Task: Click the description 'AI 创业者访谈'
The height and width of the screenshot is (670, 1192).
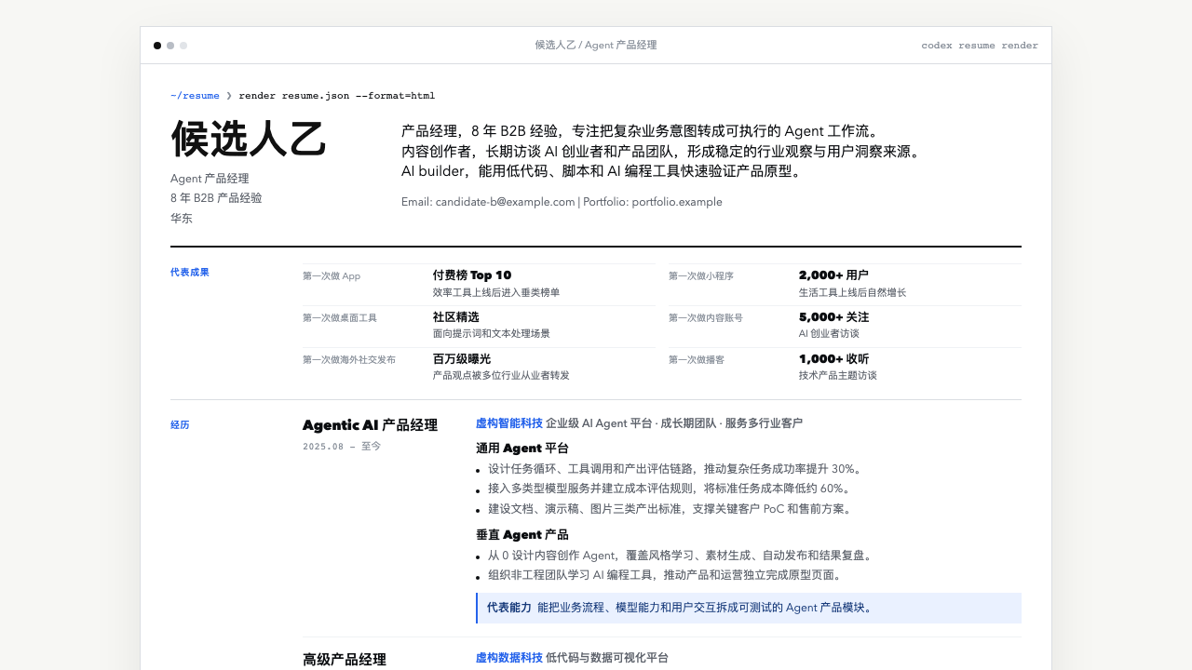Action: click(829, 334)
